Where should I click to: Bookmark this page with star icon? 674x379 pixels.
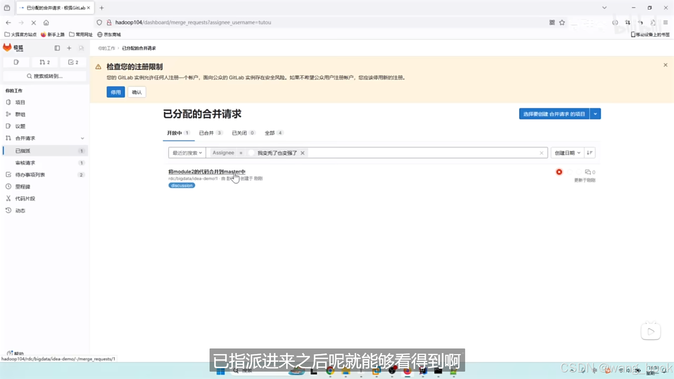562,22
